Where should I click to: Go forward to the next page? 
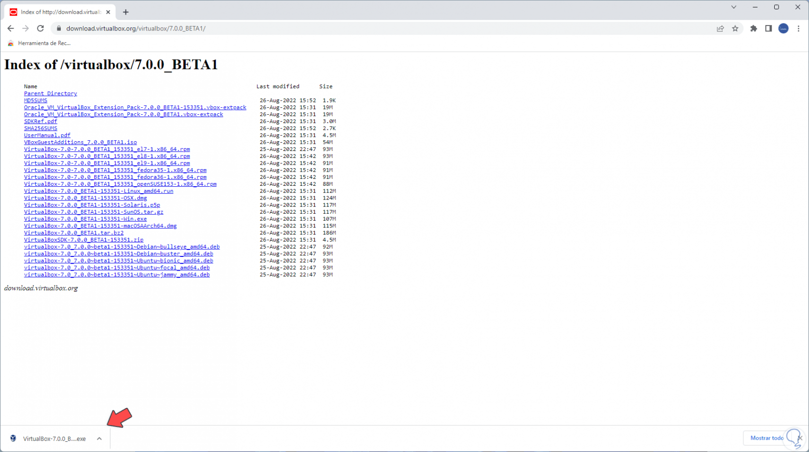click(25, 28)
